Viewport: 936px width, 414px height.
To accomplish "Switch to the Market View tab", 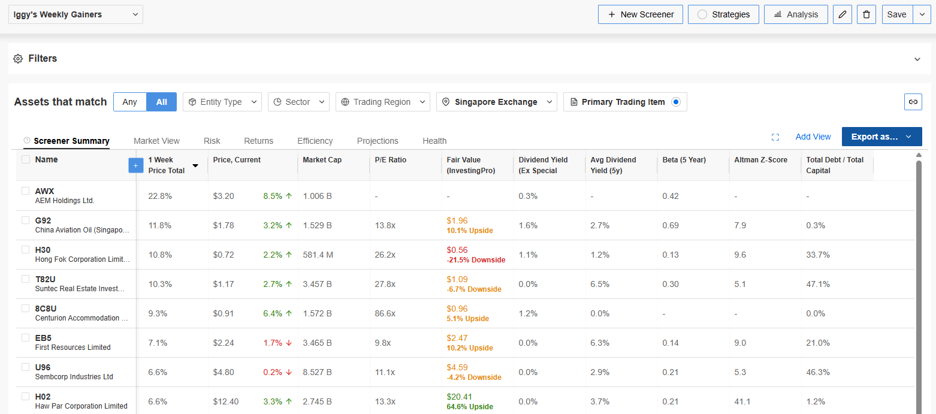I will point(156,141).
